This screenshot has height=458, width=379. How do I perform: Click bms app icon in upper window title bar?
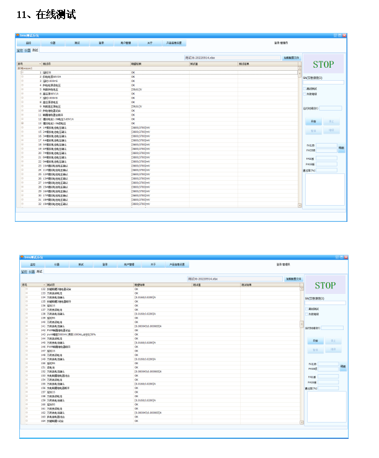[19, 35]
